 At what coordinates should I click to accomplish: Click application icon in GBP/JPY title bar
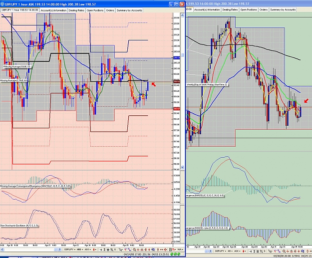click(2, 4)
